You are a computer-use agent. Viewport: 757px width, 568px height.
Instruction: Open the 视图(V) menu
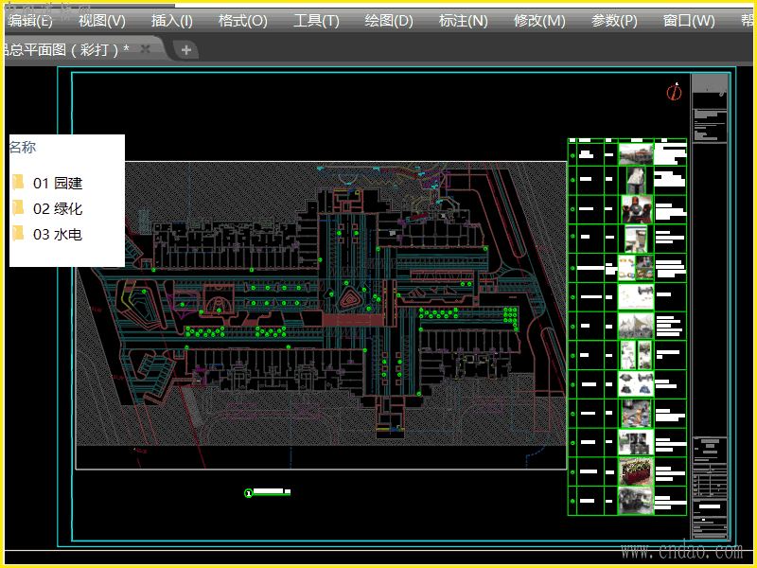pyautogui.click(x=101, y=21)
